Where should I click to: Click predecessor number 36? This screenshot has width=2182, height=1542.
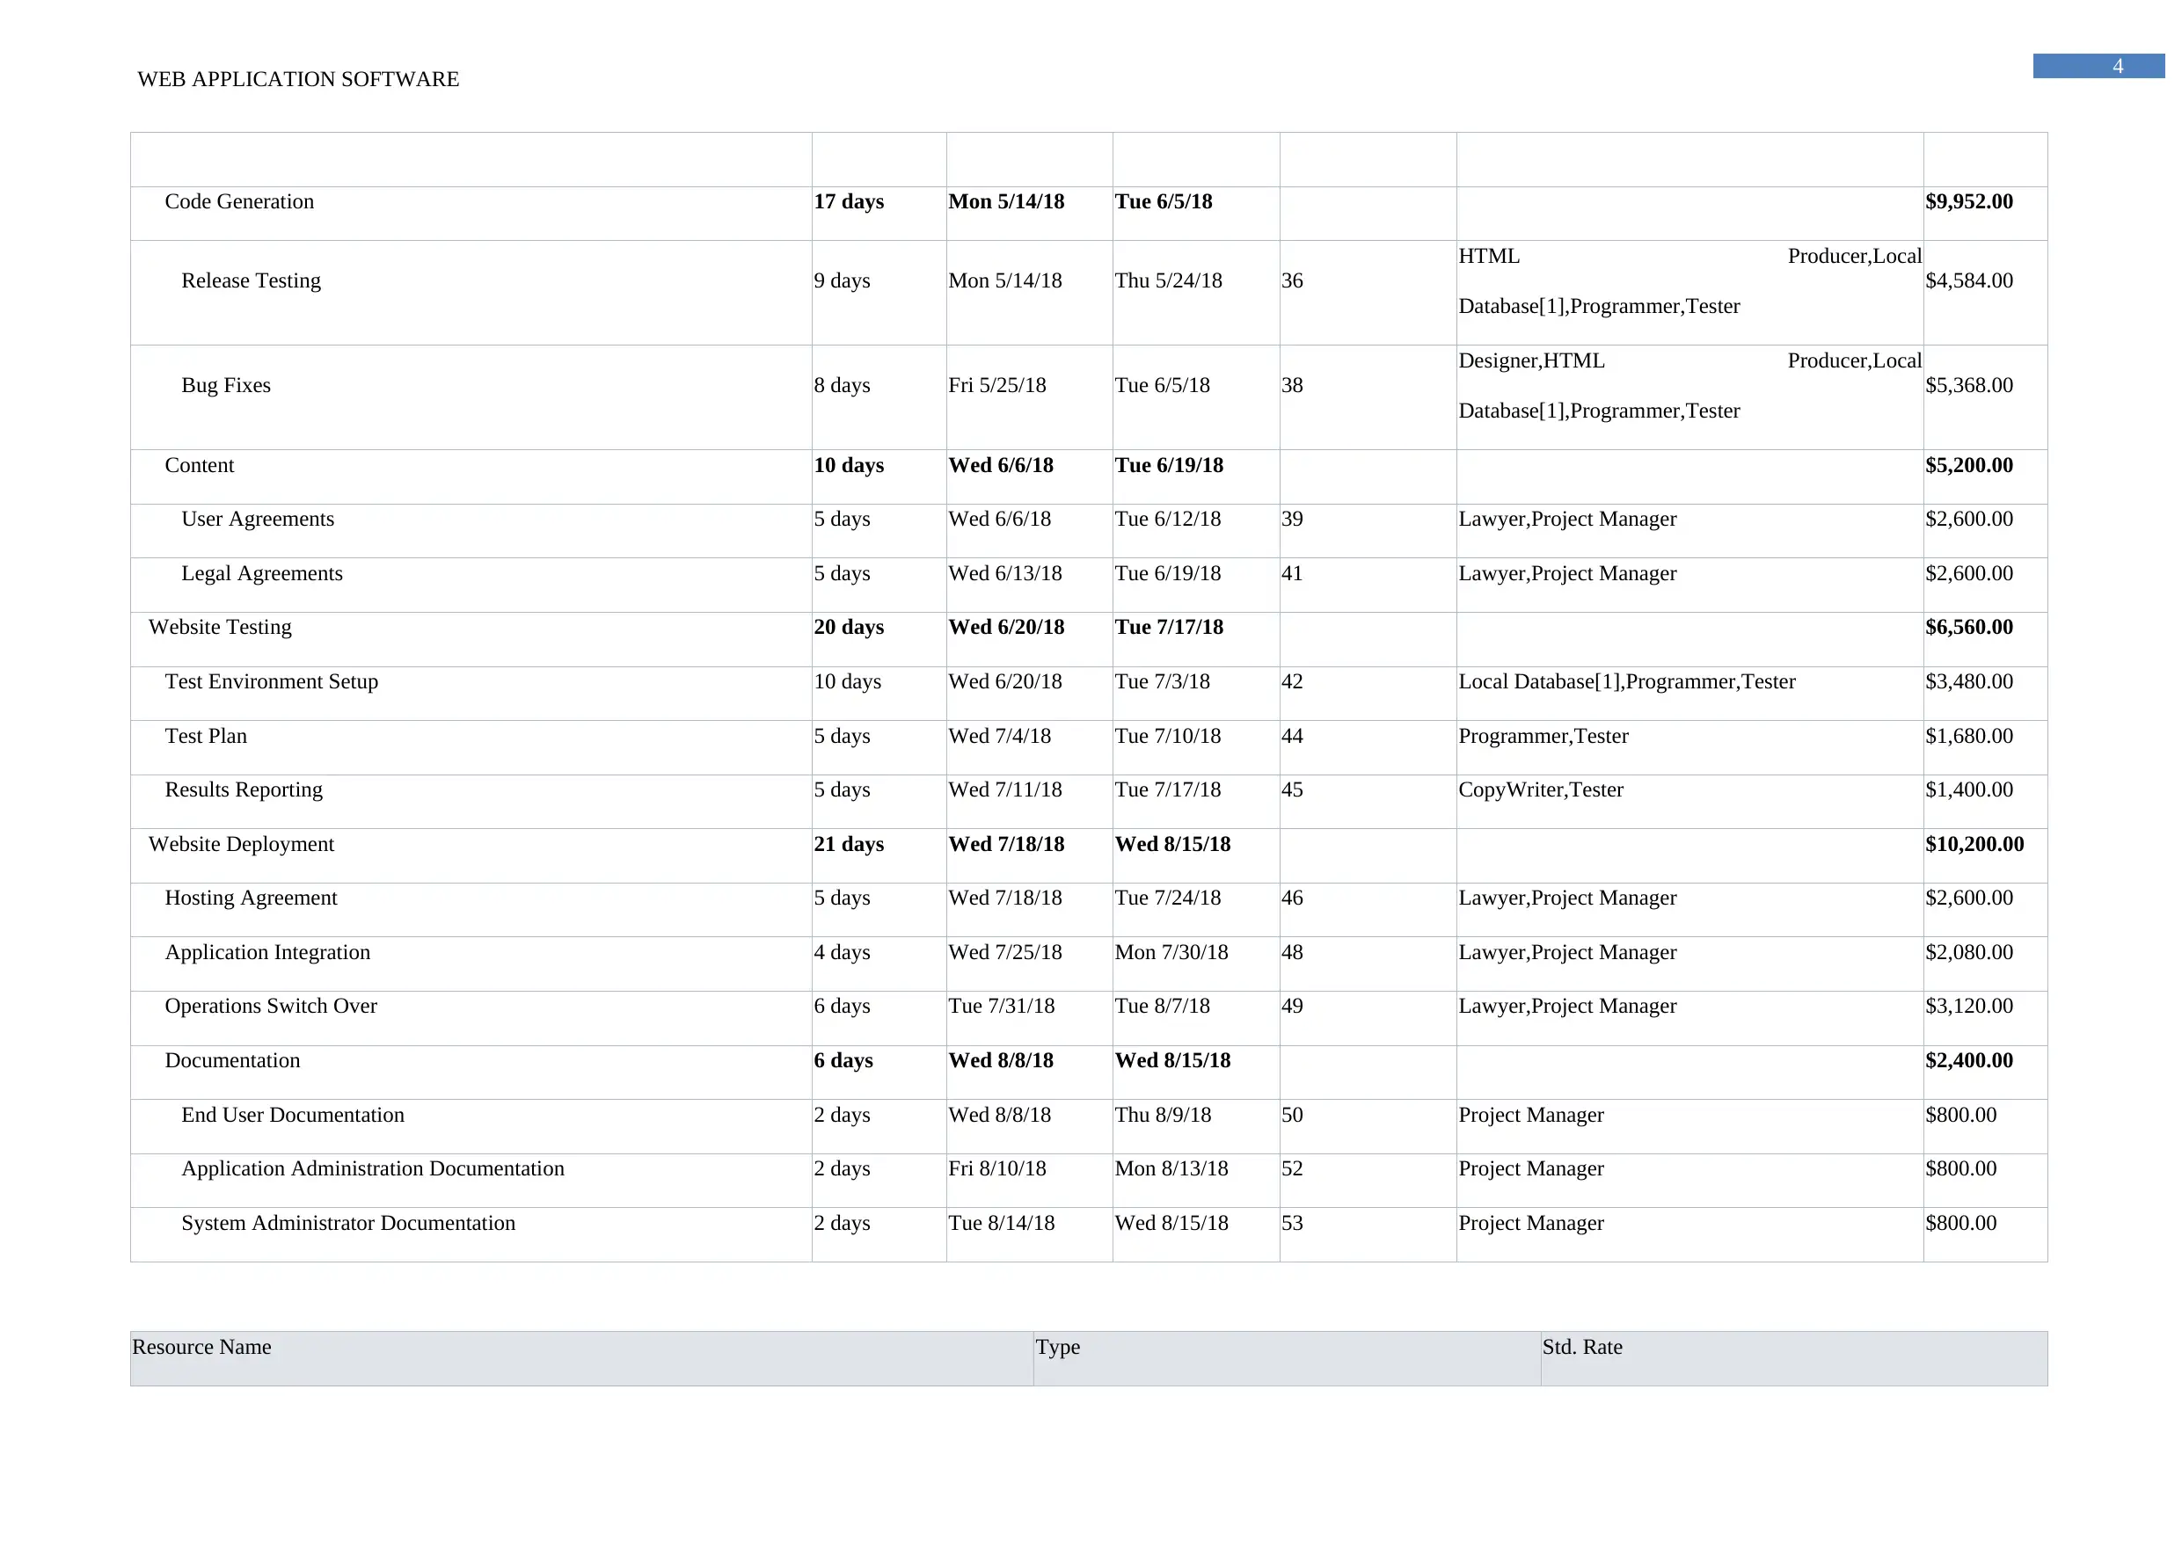pyautogui.click(x=1293, y=280)
